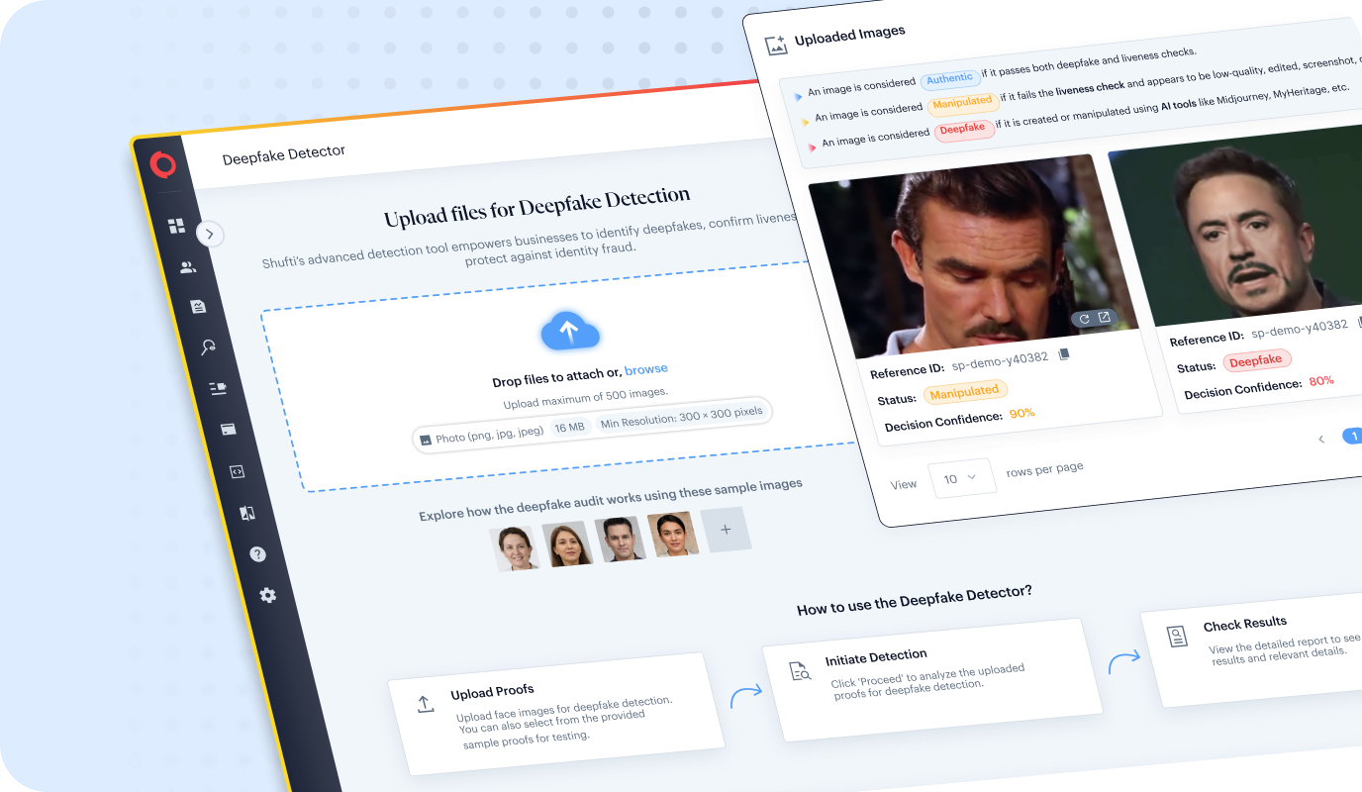Select the sample image of the short-haired woman

point(515,548)
